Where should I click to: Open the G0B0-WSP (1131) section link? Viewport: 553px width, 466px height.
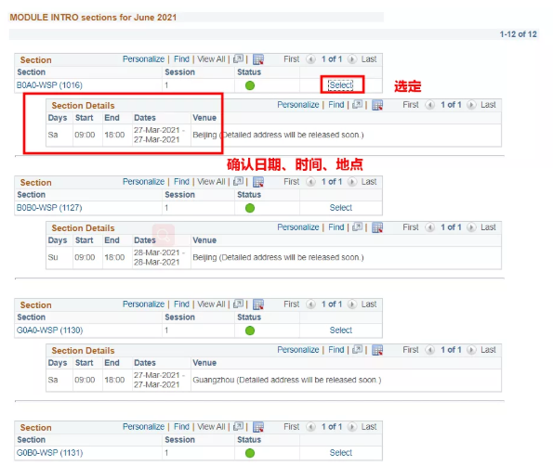point(50,453)
